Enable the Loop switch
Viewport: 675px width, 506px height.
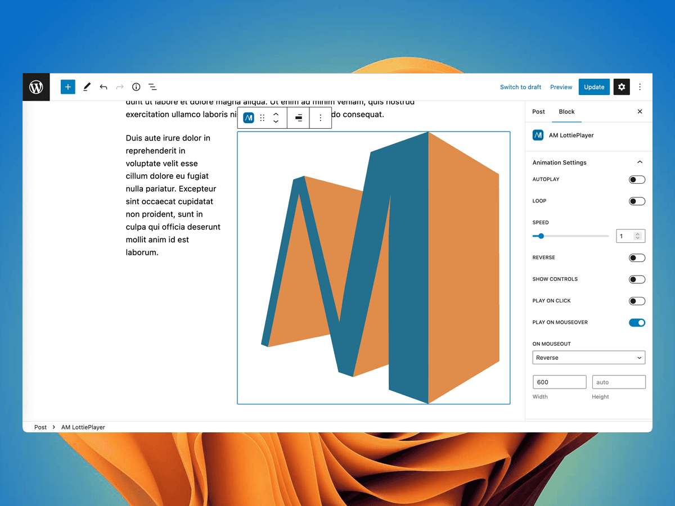[x=637, y=201]
